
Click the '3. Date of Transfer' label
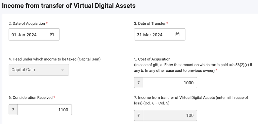(x=150, y=23)
